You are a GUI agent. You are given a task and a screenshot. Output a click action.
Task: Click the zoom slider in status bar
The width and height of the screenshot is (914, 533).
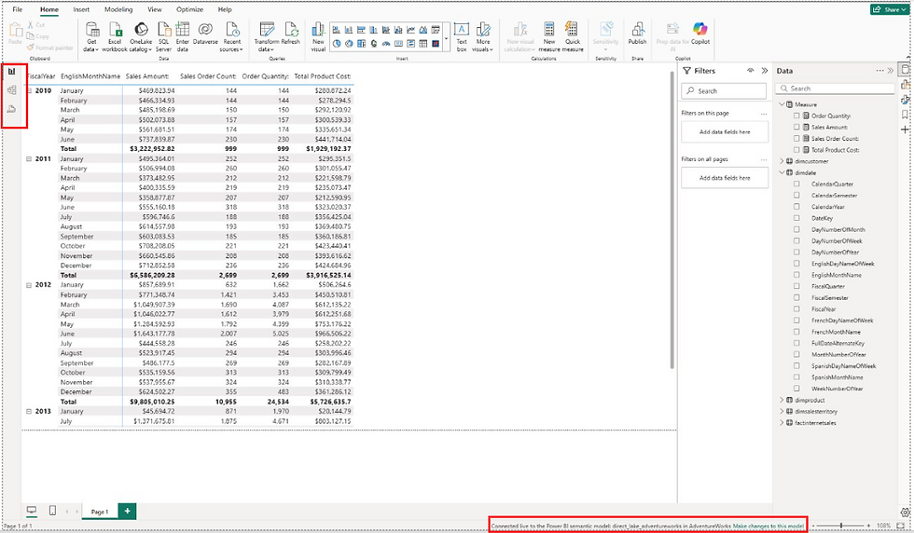pyautogui.click(x=840, y=526)
